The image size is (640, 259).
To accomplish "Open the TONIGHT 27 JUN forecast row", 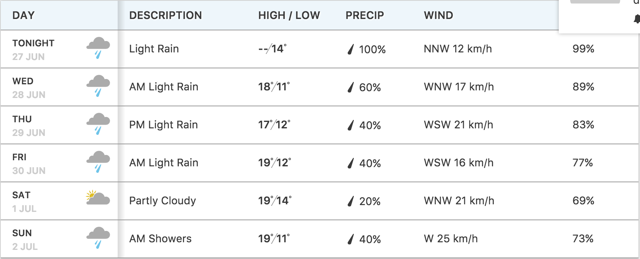I will click(320, 49).
